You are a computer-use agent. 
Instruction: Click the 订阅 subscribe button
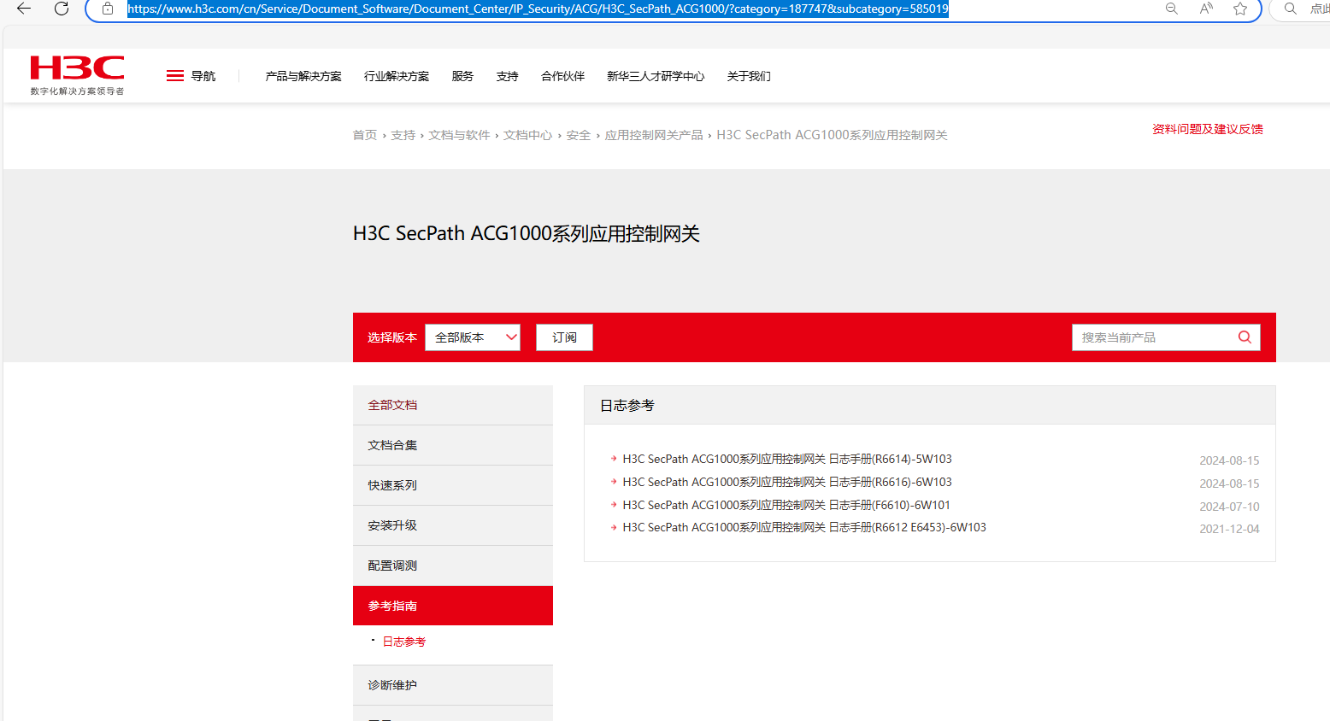pos(564,337)
